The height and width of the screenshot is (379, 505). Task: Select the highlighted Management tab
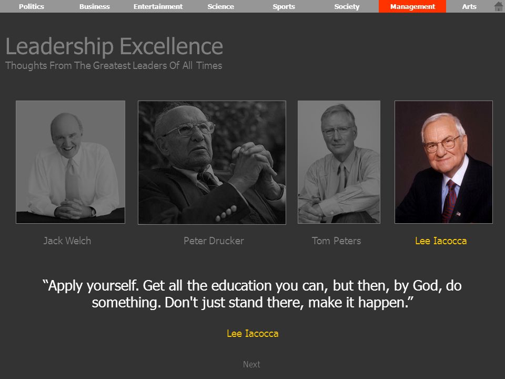pyautogui.click(x=412, y=6)
